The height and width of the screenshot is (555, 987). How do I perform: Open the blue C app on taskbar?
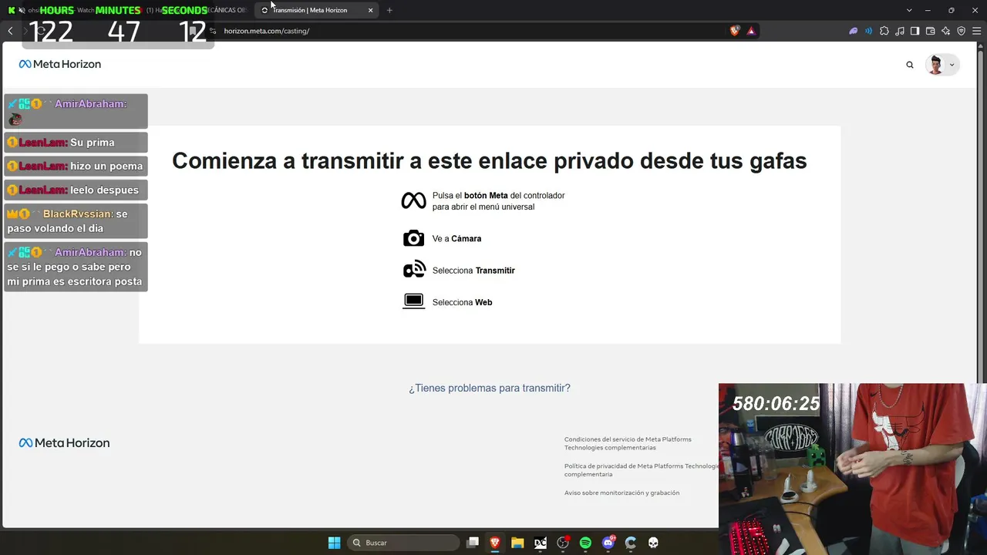(x=631, y=543)
